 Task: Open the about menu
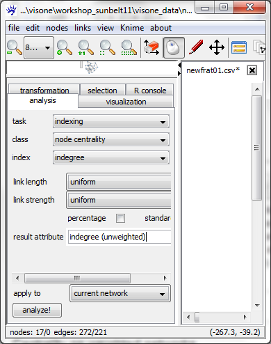click(161, 28)
